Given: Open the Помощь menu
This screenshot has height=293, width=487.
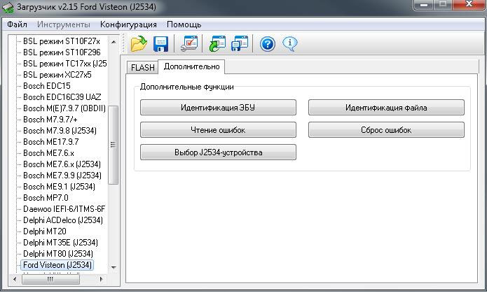Looking at the screenshot, I should click(184, 24).
